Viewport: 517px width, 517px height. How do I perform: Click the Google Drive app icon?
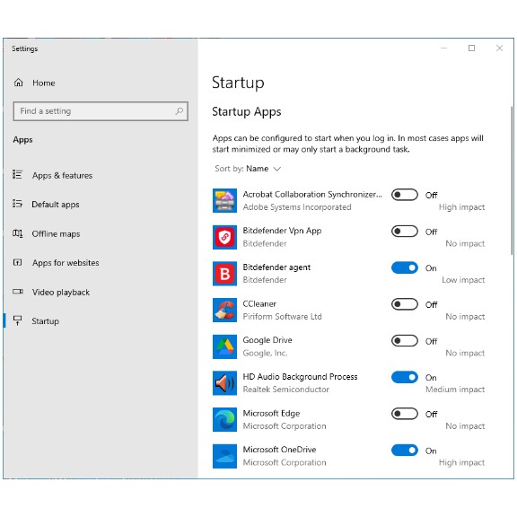(x=224, y=346)
